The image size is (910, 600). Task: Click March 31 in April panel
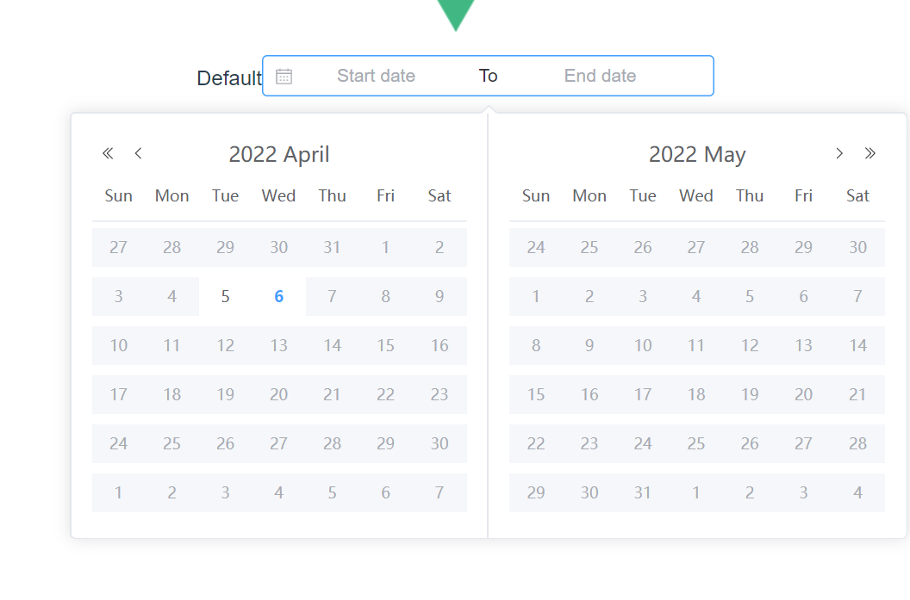click(x=333, y=248)
